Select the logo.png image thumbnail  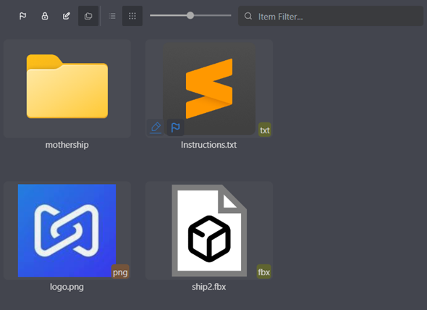tap(67, 230)
